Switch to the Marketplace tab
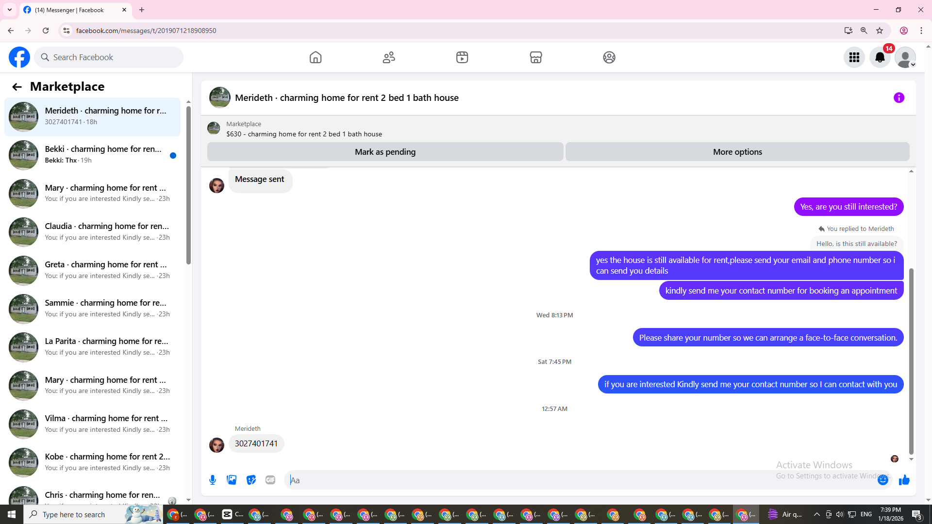The image size is (932, 524). point(535,58)
